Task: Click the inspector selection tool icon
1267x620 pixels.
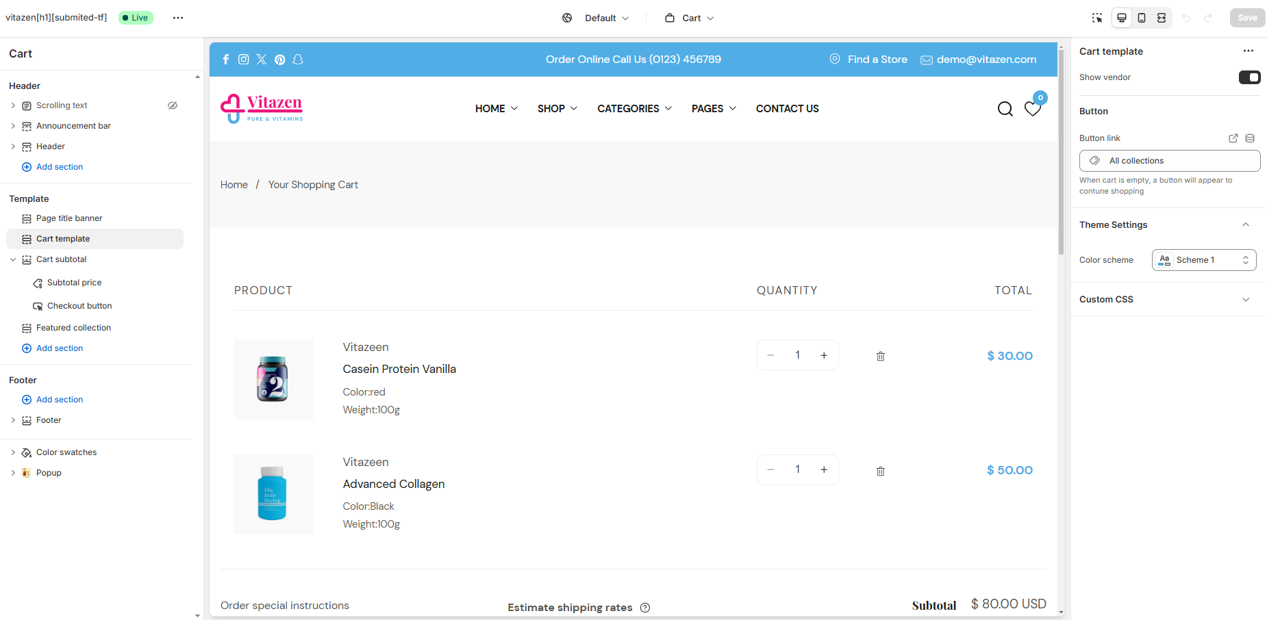Action: [1097, 18]
